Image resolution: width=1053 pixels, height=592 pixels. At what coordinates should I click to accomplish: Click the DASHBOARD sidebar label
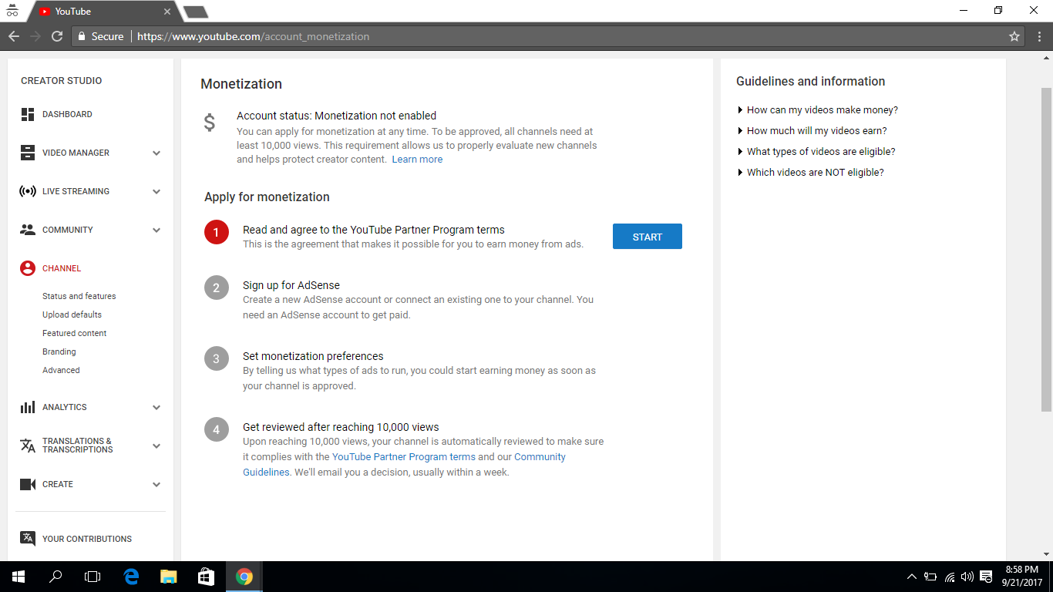[67, 114]
